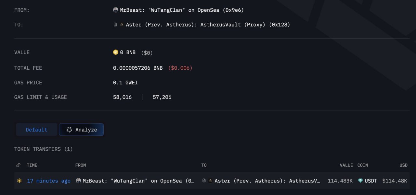The width and height of the screenshot is (416, 195).
Task: Click the "VALUE" label above TOTAL FEE
Action: point(22,52)
